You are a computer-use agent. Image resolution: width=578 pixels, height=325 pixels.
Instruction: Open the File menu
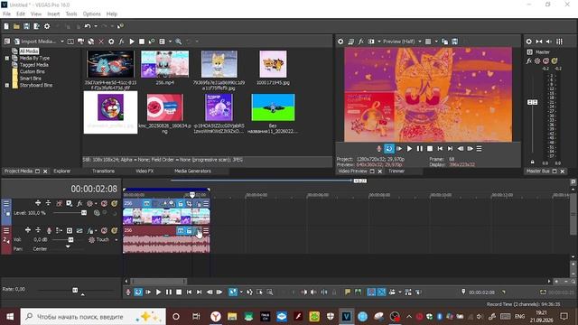(6, 14)
